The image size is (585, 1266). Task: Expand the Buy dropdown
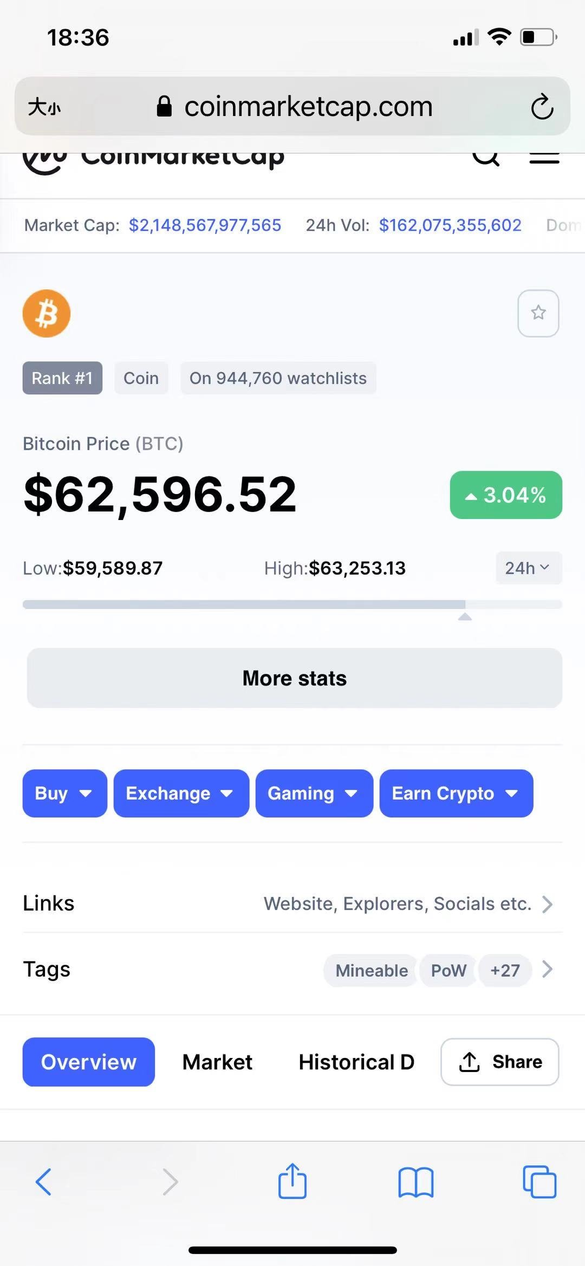coord(65,793)
